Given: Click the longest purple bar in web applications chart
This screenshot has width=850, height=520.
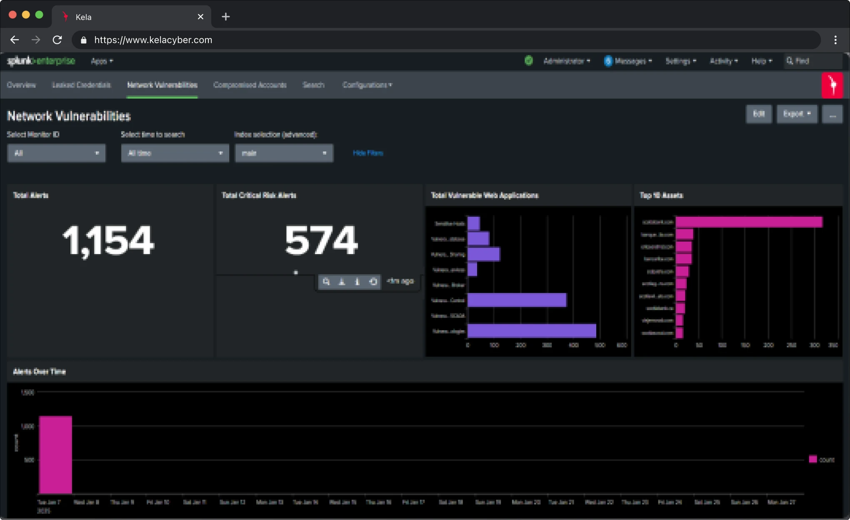Looking at the screenshot, I should (x=532, y=331).
